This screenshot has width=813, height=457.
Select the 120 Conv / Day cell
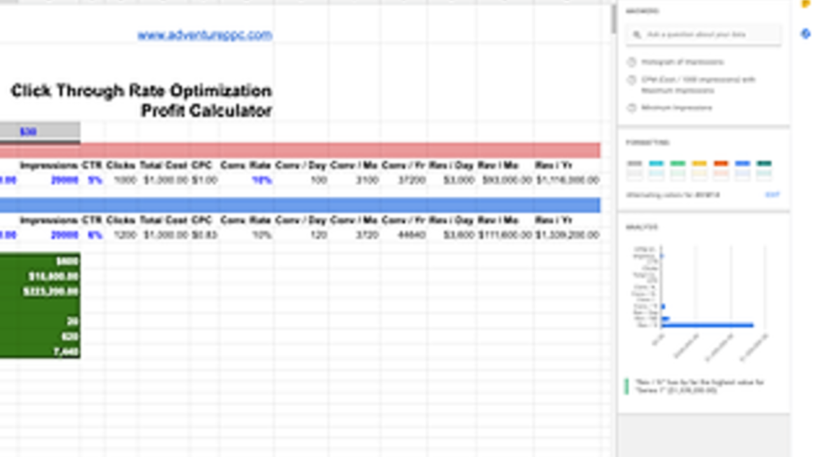[318, 235]
